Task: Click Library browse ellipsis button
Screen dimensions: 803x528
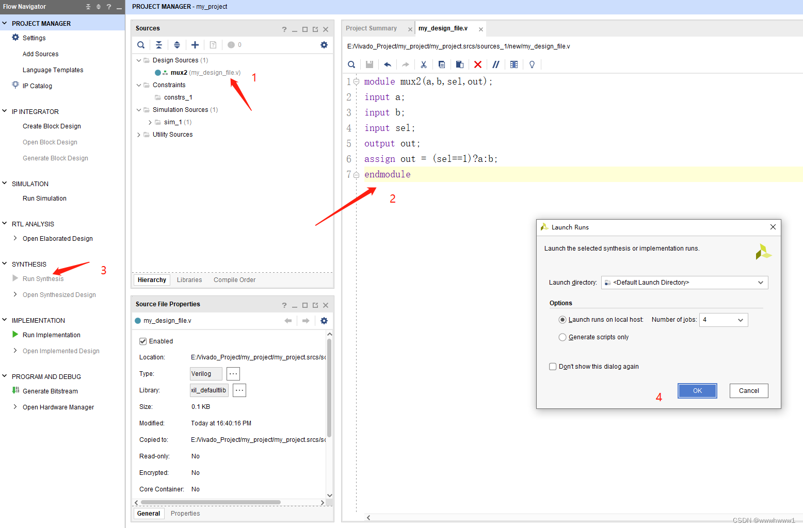Action: (239, 390)
